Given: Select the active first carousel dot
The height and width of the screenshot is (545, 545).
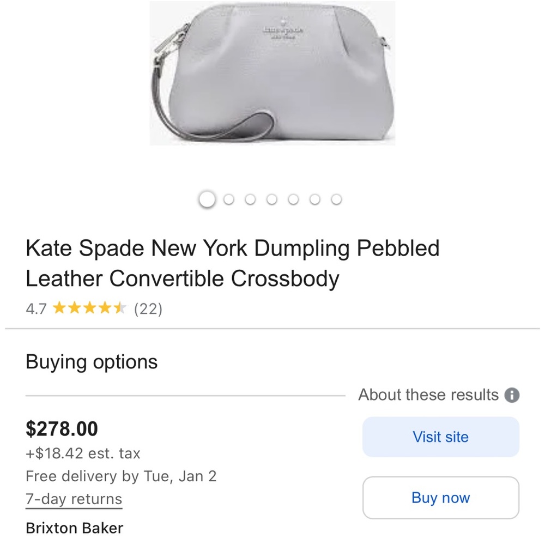Looking at the screenshot, I should tap(207, 199).
